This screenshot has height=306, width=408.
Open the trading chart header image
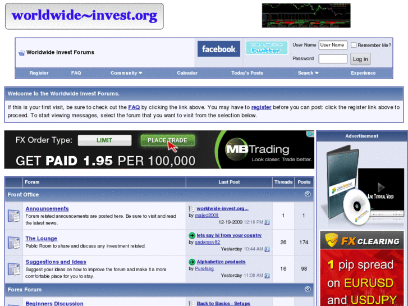click(306, 15)
